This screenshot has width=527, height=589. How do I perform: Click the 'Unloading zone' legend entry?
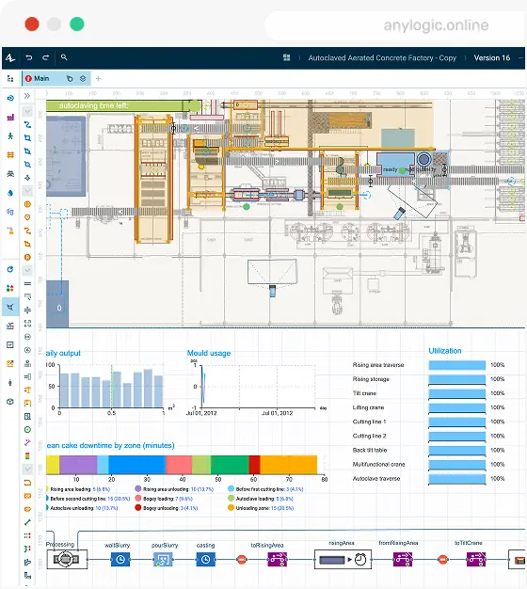pyautogui.click(x=261, y=508)
